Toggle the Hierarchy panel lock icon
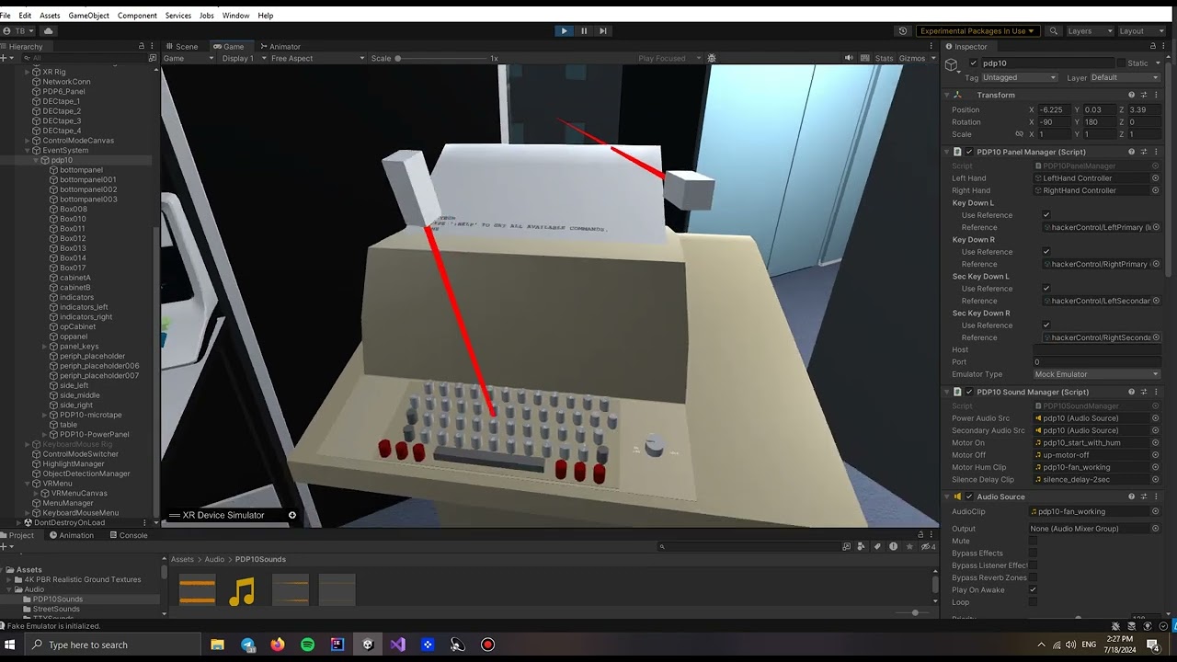 click(x=141, y=46)
